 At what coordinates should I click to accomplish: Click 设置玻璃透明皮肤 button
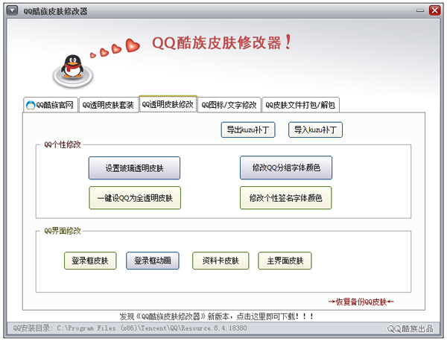pos(134,168)
